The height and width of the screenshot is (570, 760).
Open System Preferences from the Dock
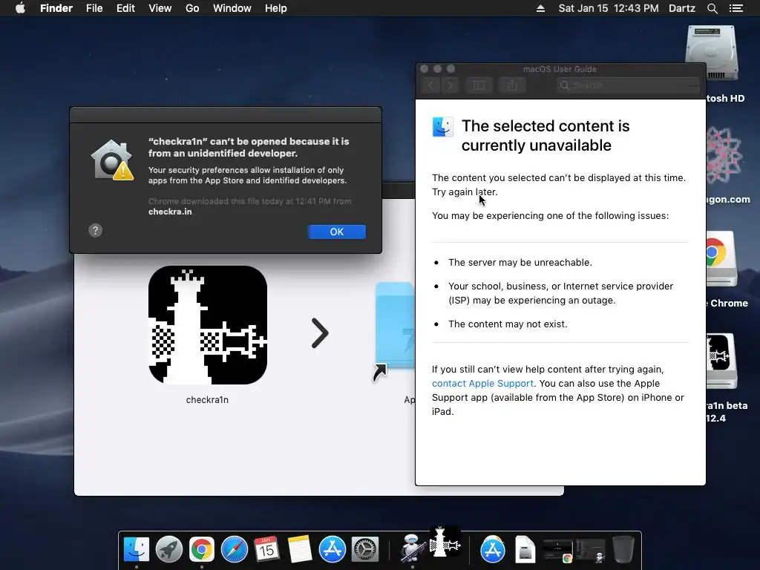coord(365,550)
